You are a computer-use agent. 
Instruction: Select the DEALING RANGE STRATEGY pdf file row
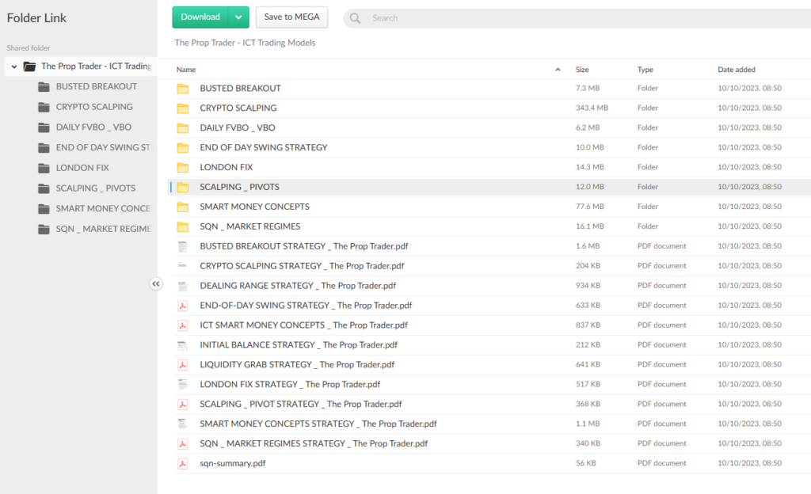298,286
